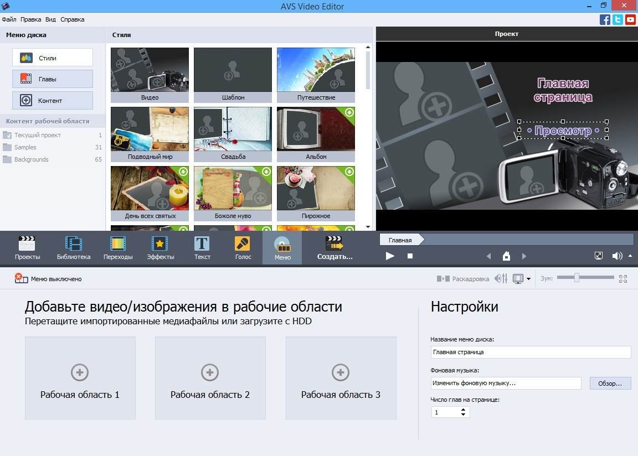The width and height of the screenshot is (638, 456).
Task: Open the Transitions tool
Action: click(117, 247)
